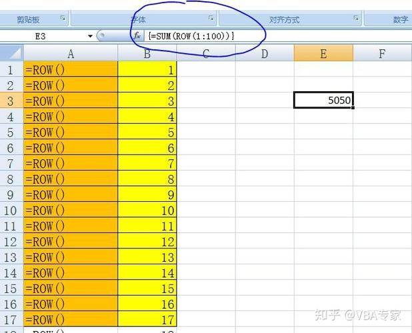The height and width of the screenshot is (333, 412).
Task: Select row 8 header
Action: point(11,178)
